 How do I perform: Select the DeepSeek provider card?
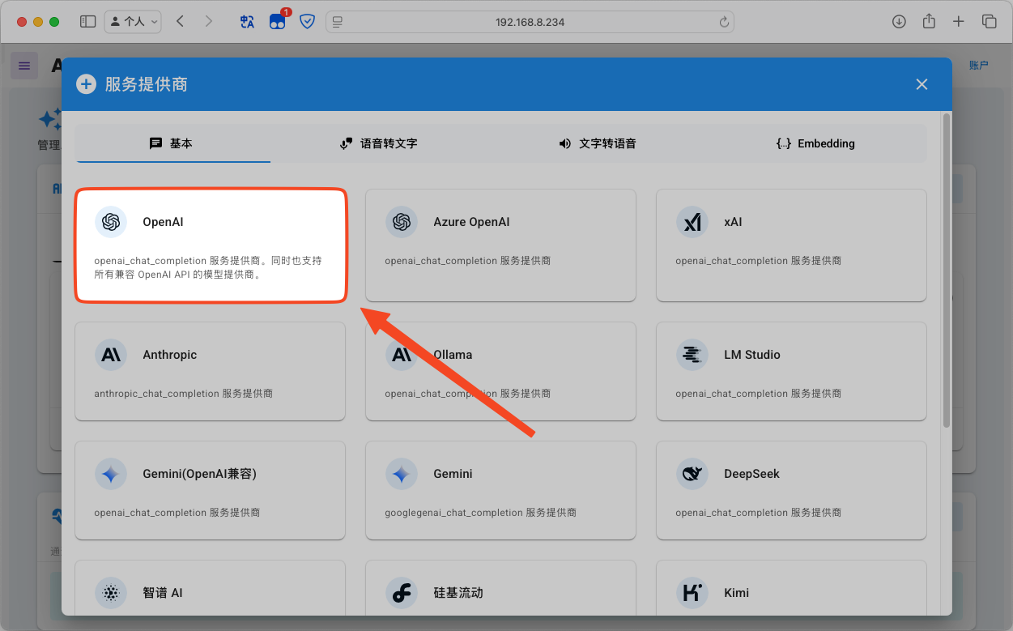791,490
